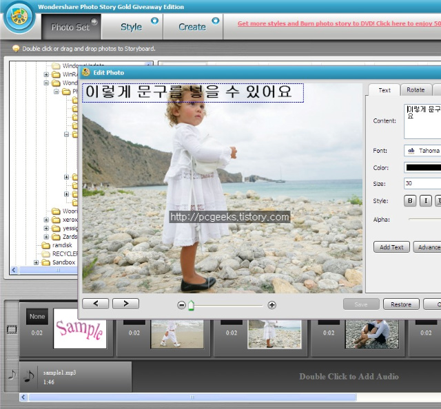Select the sample1.mp3 audio clip
This screenshot has height=409, width=441.
coord(75,377)
